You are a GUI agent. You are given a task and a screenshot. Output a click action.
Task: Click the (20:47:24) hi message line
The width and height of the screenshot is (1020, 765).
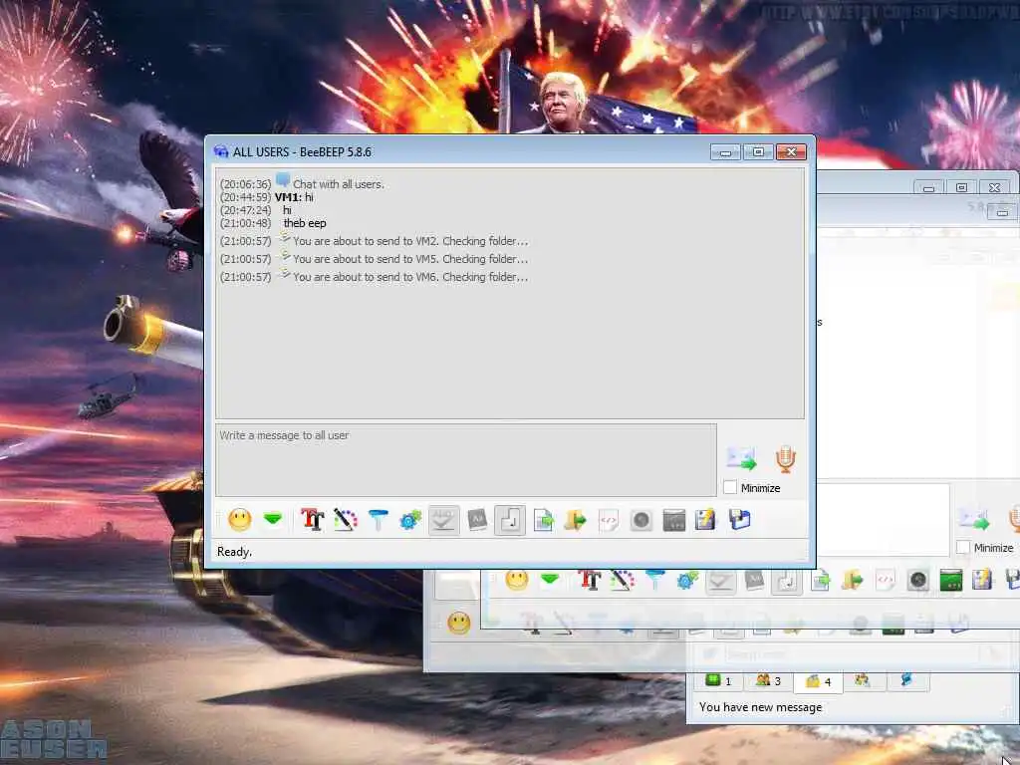pos(256,210)
